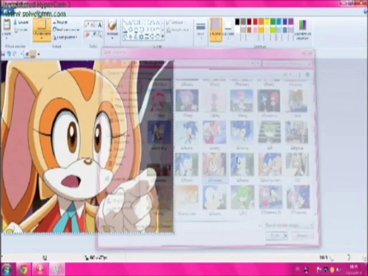The width and height of the screenshot is (368, 276).
Task: Open the file type dropdown in dialog
Action: (289, 225)
